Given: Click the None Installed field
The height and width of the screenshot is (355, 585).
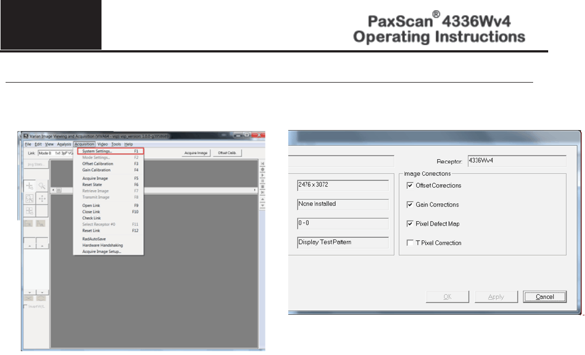Looking at the screenshot, I should click(x=343, y=204).
